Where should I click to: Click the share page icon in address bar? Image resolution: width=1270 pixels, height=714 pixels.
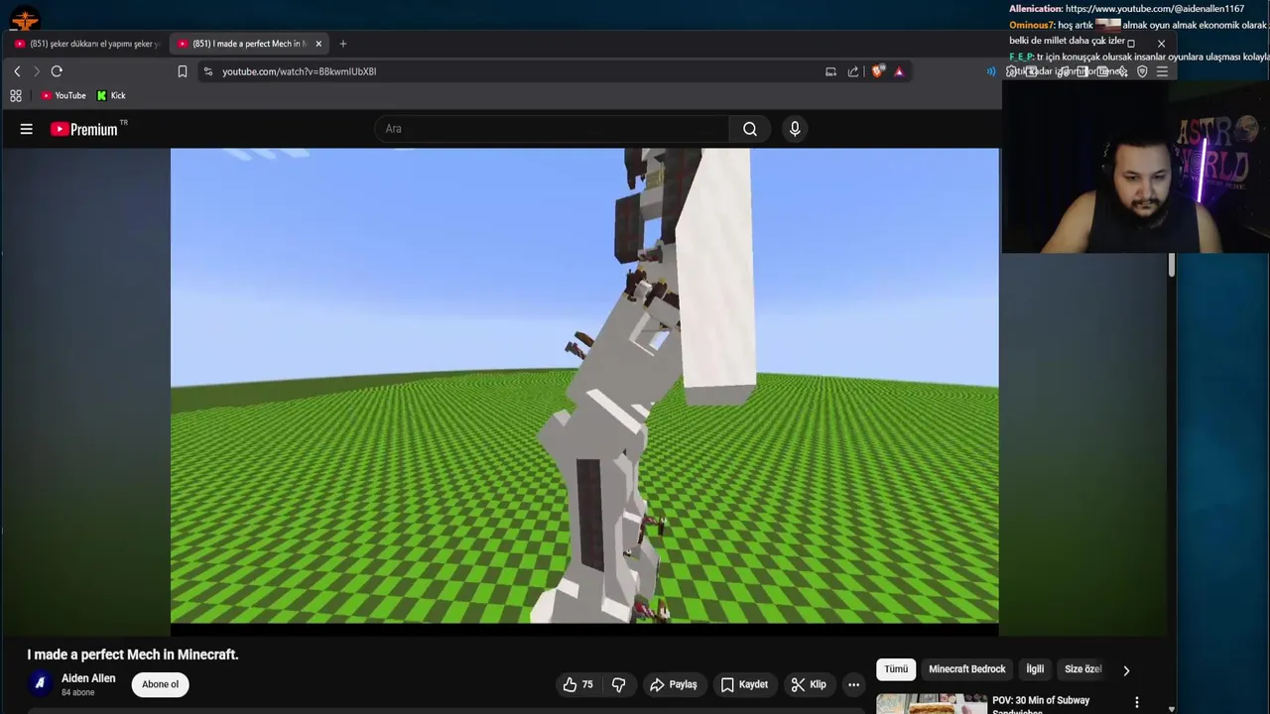(853, 71)
